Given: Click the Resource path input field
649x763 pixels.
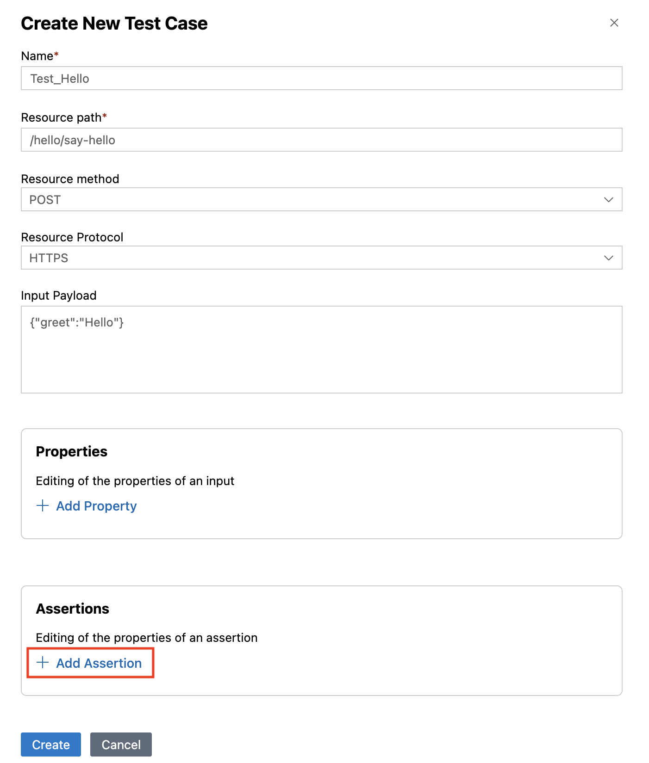Looking at the screenshot, I should pyautogui.click(x=321, y=140).
